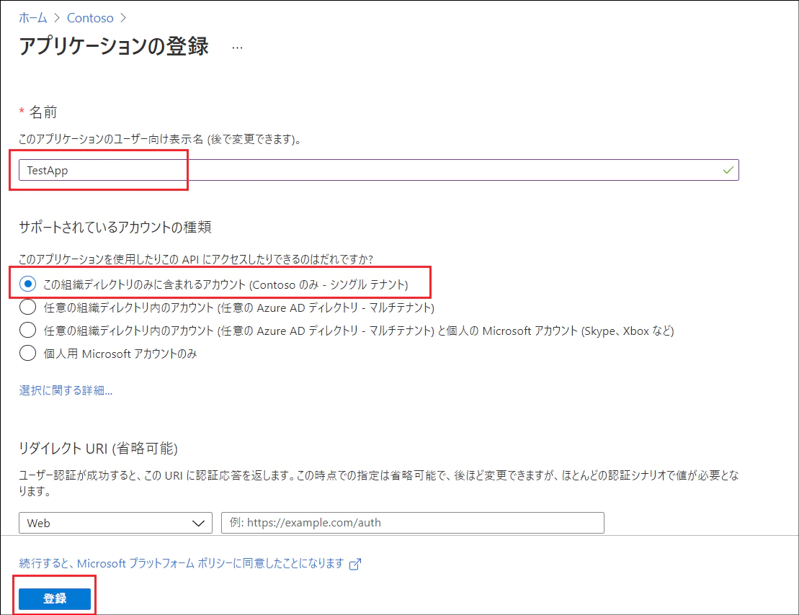Click the アプリケーションの登録 page heading
Screen dimensions: 799x615
114,46
